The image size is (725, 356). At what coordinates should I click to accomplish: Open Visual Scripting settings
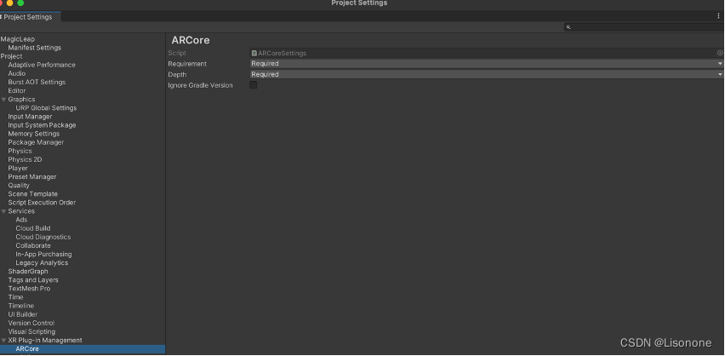(x=31, y=332)
